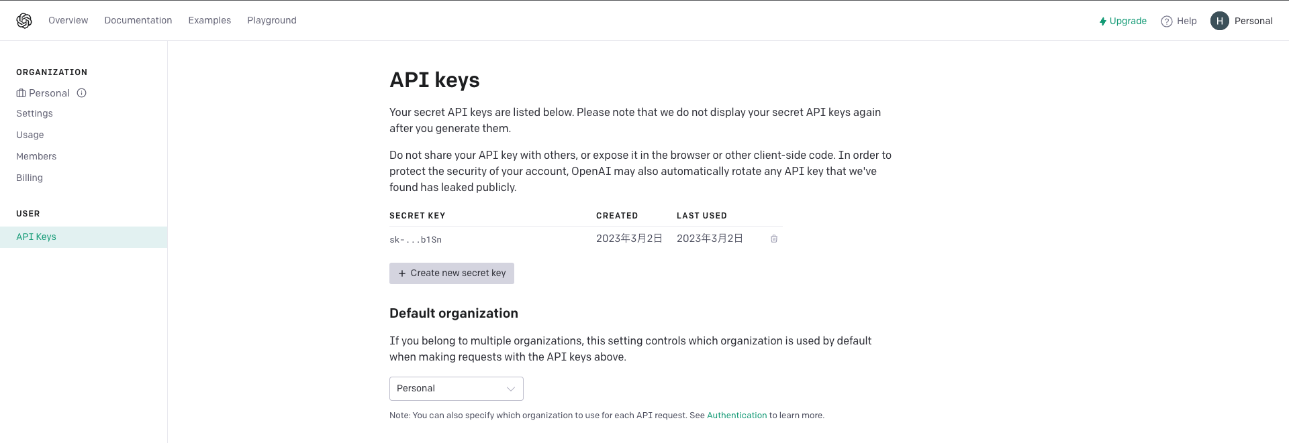Switch to the Playground

click(x=272, y=21)
